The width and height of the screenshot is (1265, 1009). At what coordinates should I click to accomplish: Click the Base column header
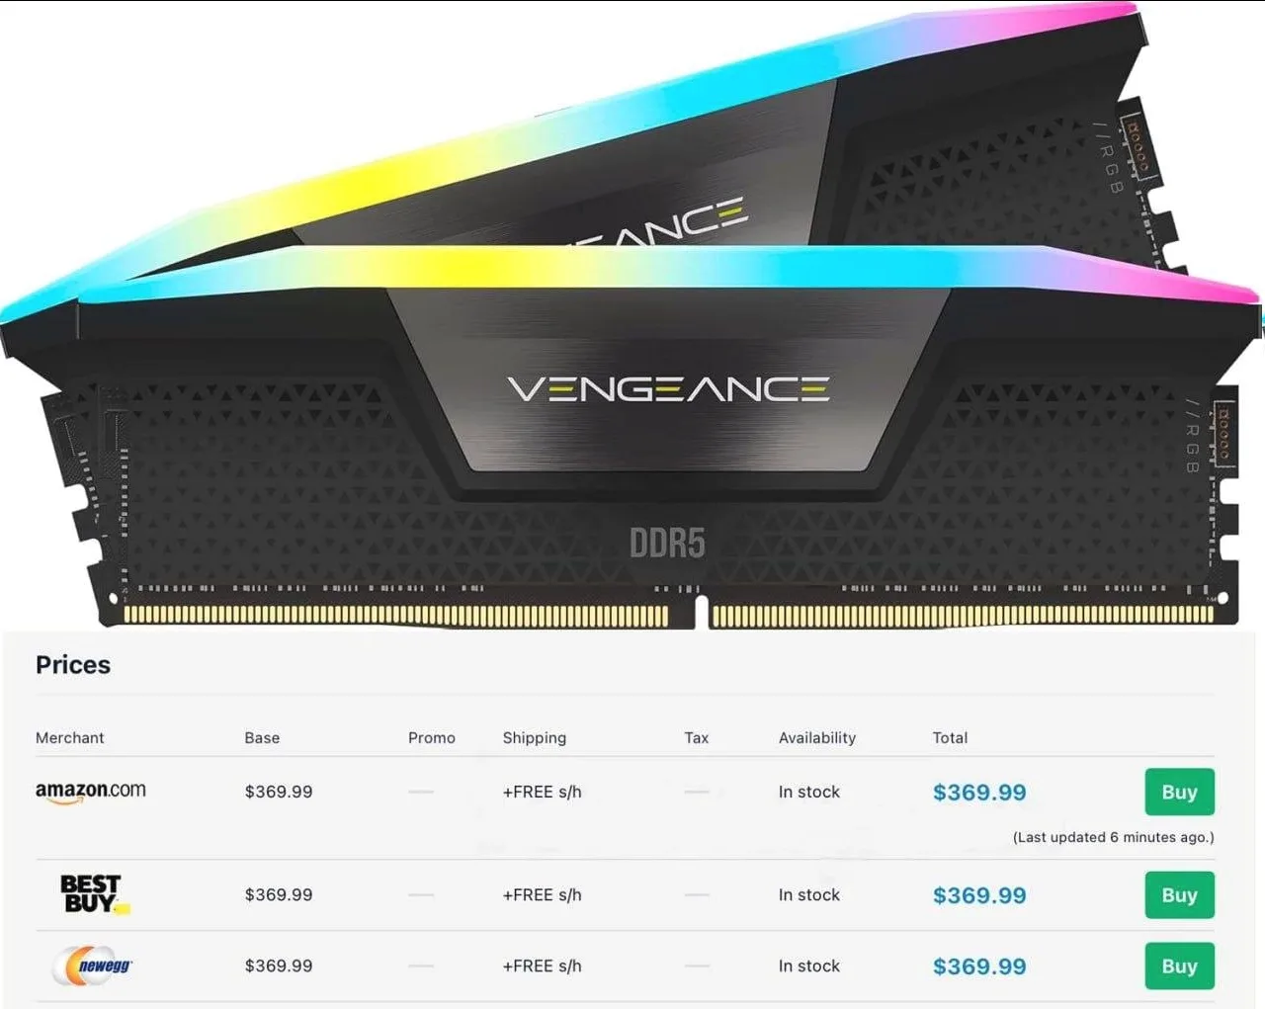(262, 738)
